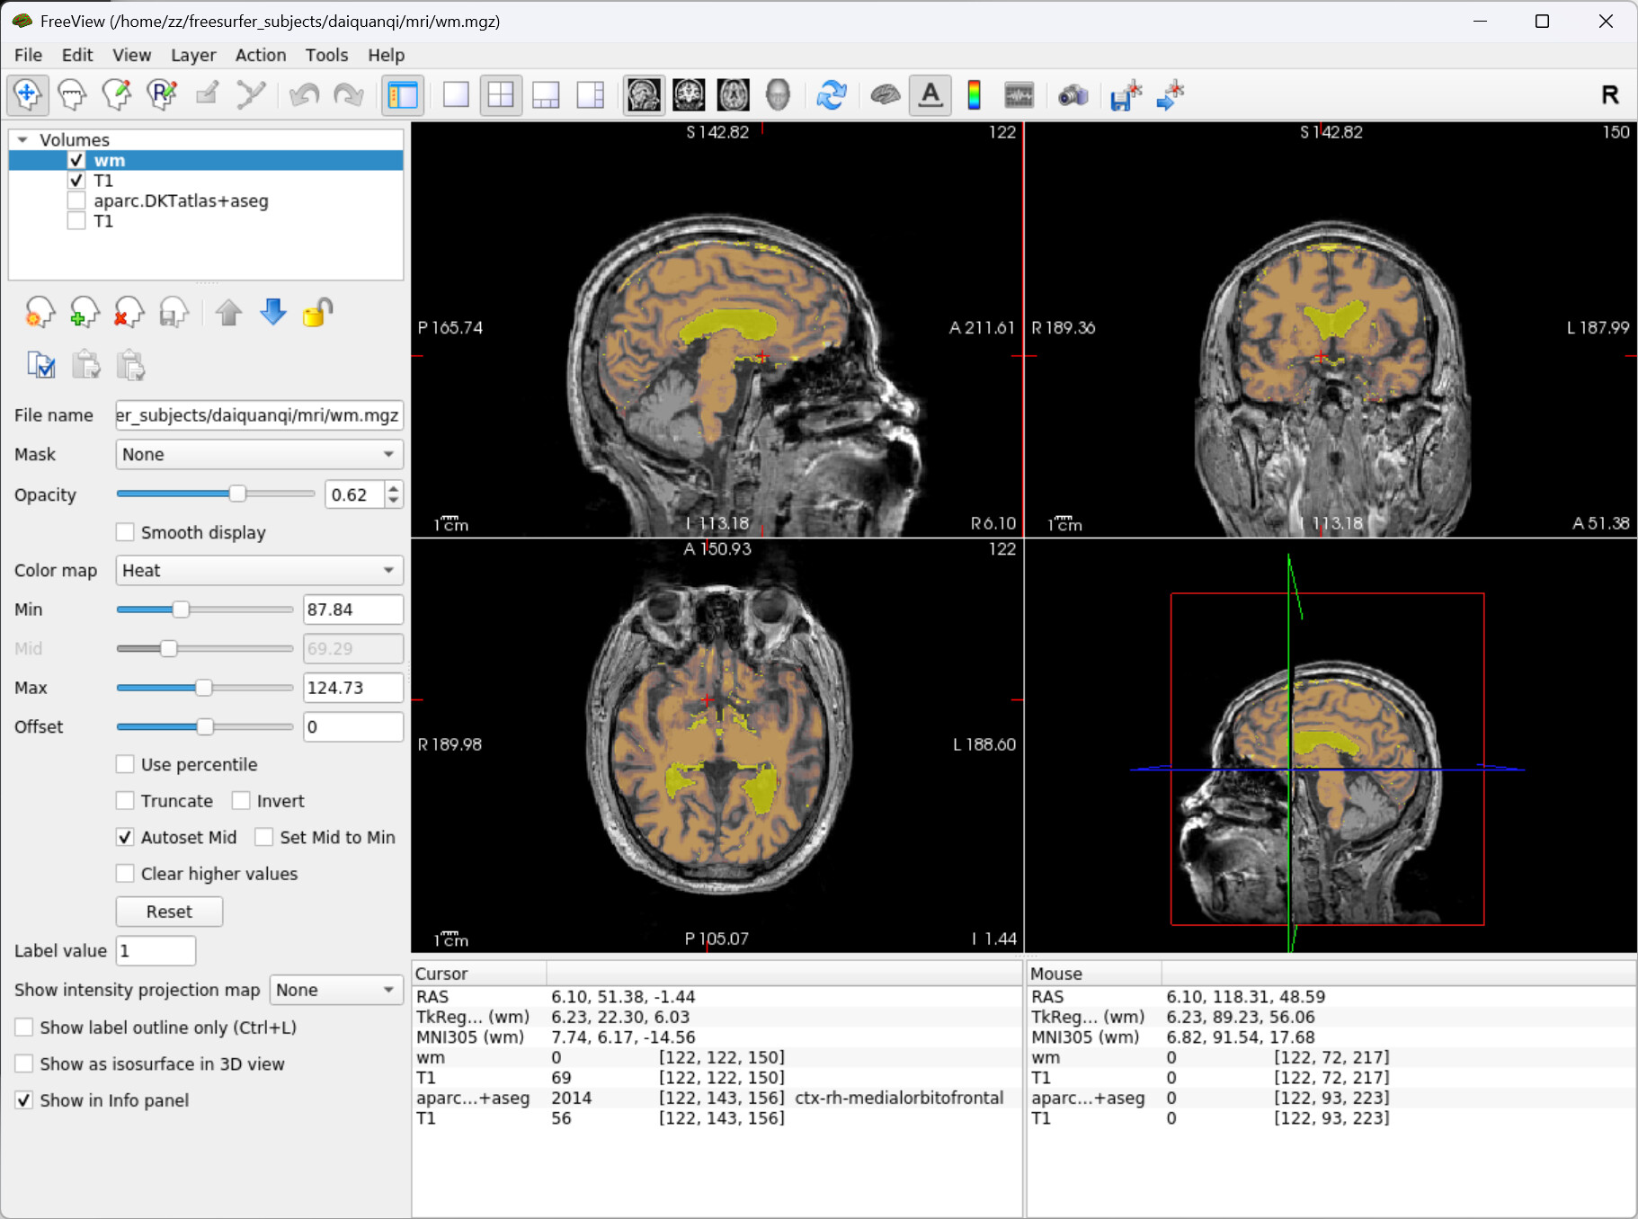Switch to the 3D head view
The width and height of the screenshot is (1638, 1219).
click(x=778, y=94)
